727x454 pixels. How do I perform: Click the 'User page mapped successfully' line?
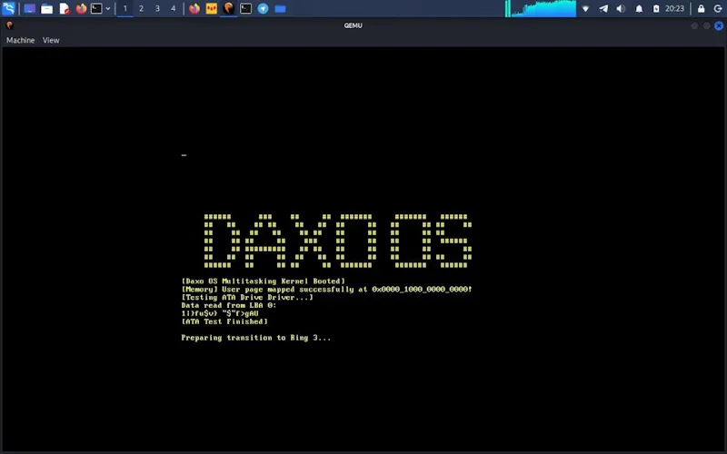[x=327, y=289]
